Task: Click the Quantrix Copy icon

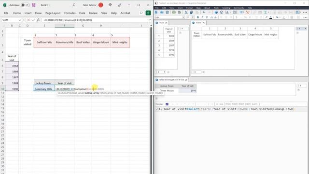Action: click(192, 12)
